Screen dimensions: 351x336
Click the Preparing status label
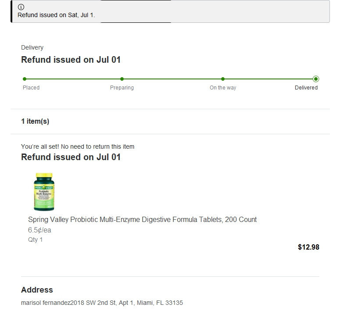(x=122, y=88)
